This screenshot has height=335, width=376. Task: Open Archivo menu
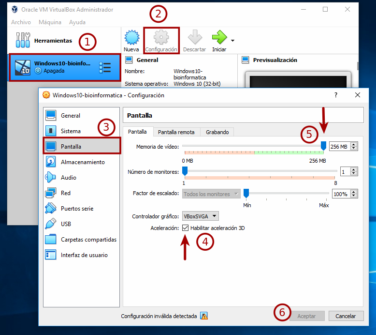21,22
